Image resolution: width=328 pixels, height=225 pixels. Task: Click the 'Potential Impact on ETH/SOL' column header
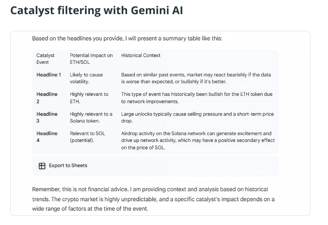91,59
